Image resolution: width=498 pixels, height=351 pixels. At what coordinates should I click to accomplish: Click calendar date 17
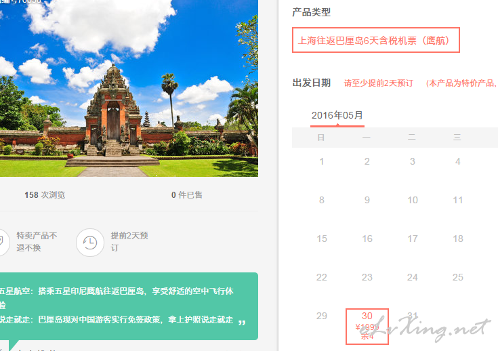point(413,239)
